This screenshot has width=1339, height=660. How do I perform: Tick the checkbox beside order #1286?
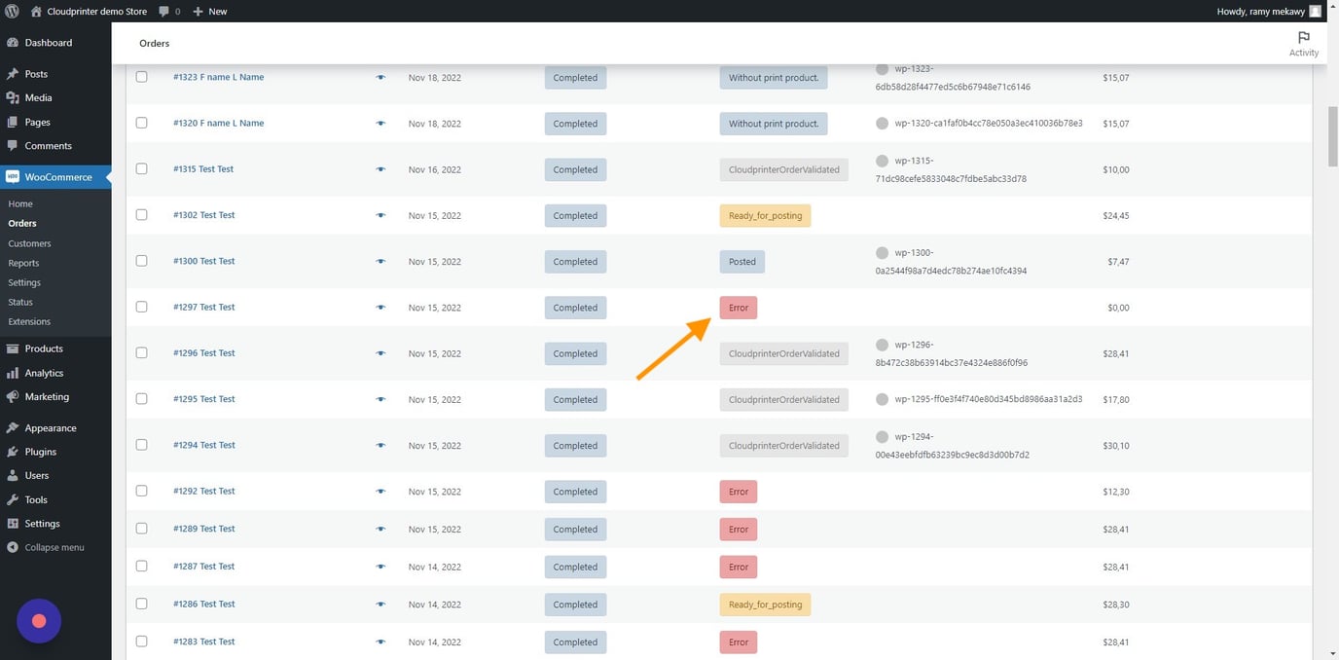[141, 604]
